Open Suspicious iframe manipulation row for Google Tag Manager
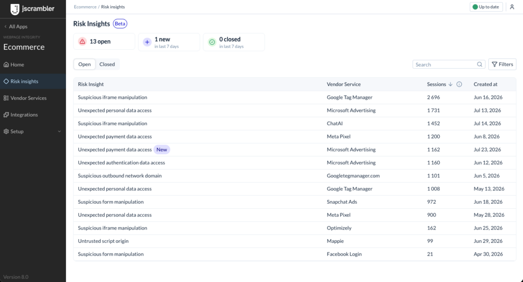 pos(295,97)
